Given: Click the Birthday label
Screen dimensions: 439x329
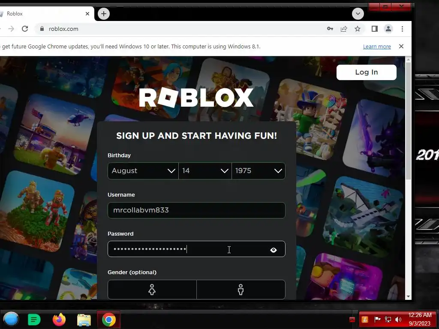Looking at the screenshot, I should (119, 155).
